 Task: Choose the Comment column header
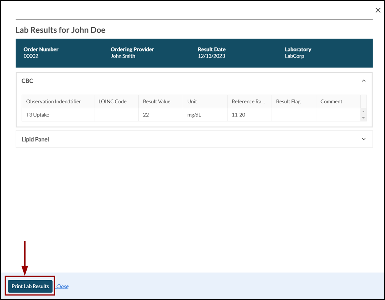331,102
